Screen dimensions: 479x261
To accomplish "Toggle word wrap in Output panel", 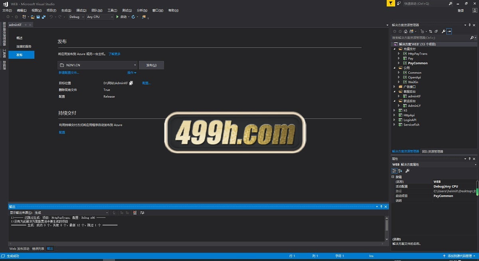I will click(142, 213).
